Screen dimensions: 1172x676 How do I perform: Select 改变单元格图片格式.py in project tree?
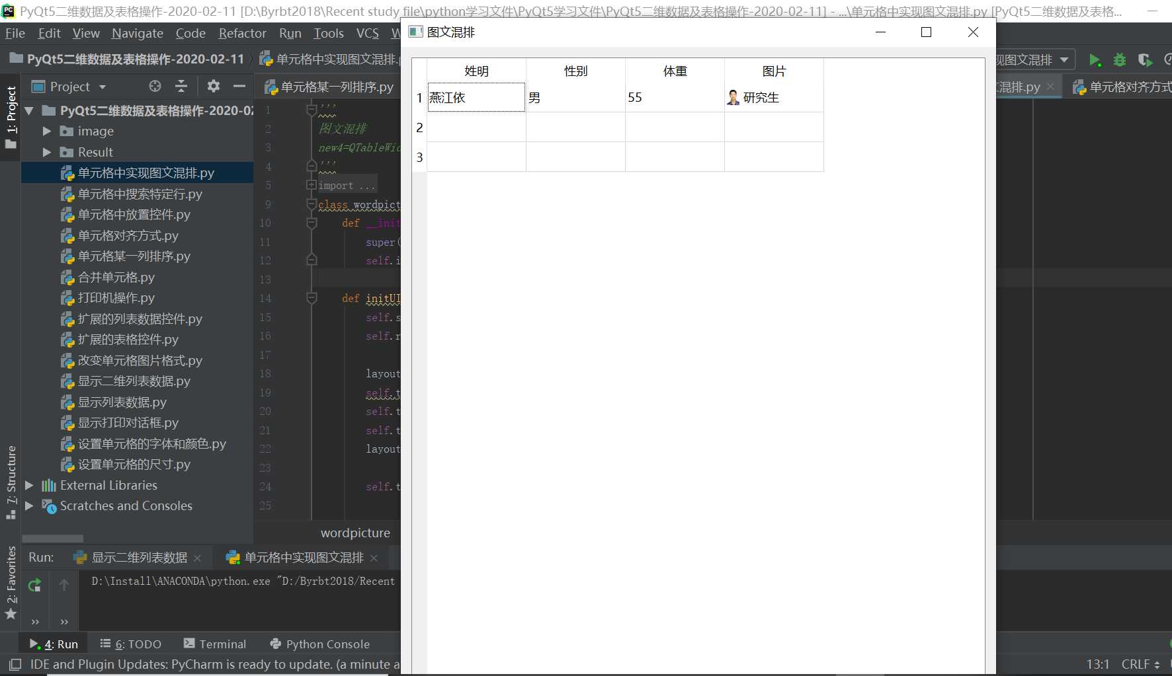(140, 360)
